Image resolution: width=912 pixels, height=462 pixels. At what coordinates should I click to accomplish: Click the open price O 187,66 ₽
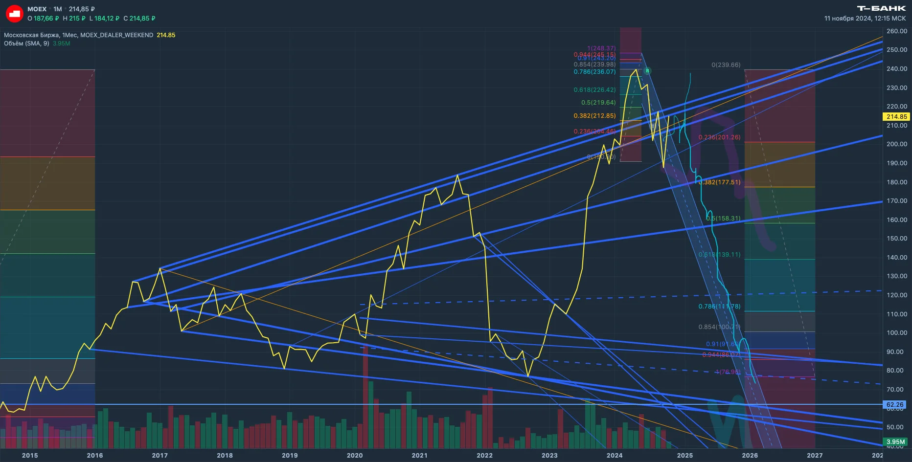click(x=43, y=18)
